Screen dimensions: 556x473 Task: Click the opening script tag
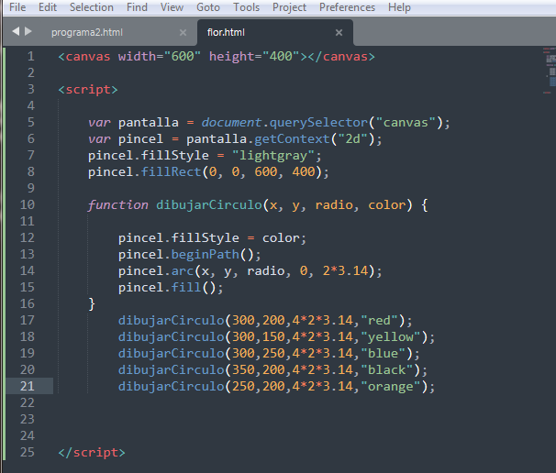click(x=88, y=89)
